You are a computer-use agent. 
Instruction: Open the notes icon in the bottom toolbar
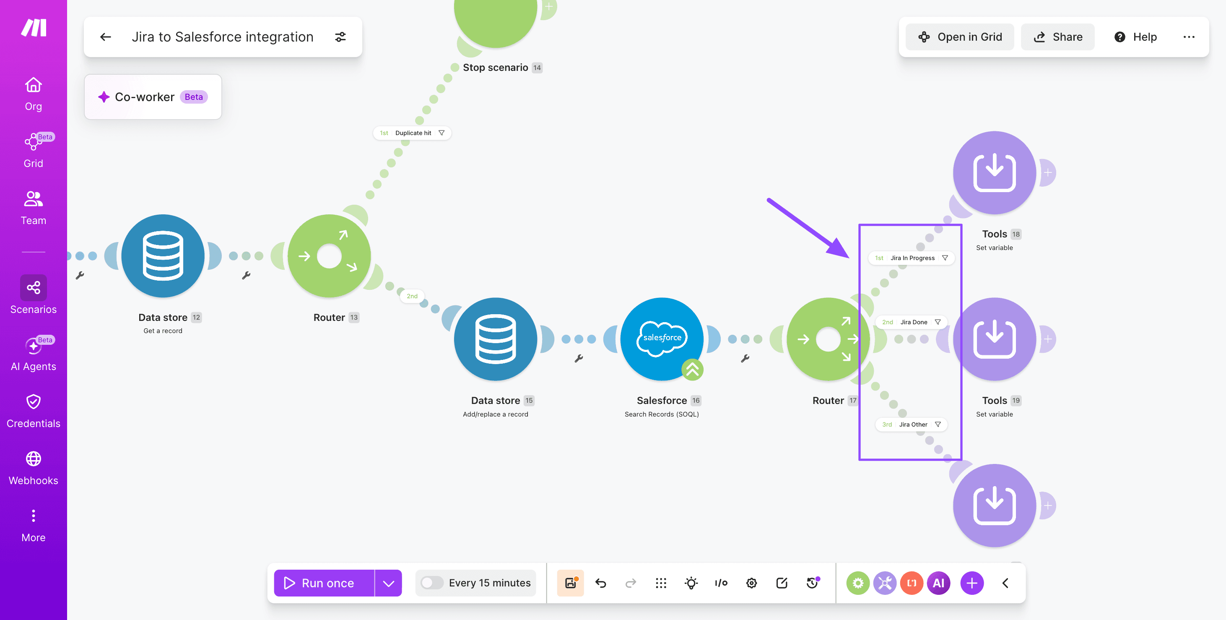pos(782,583)
